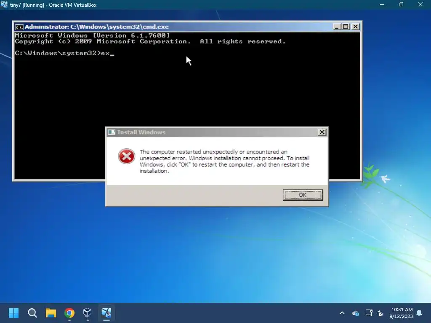This screenshot has height=323, width=431.
Task: Click the OneDrive cloud tray icon
Action: tap(355, 313)
